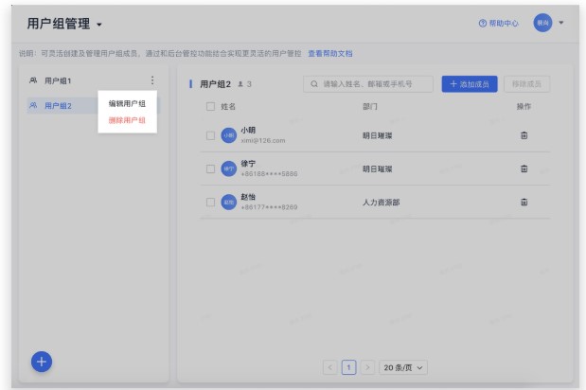
Task: Click the search magnifier icon
Action: [313, 84]
